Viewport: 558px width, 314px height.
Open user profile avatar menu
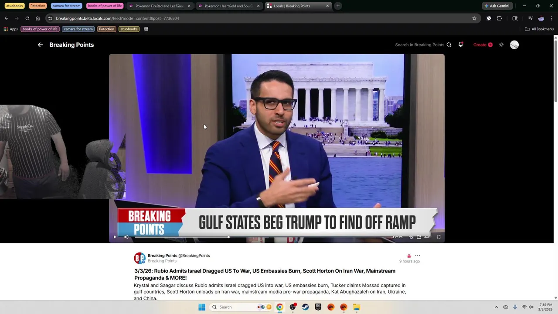(514, 45)
